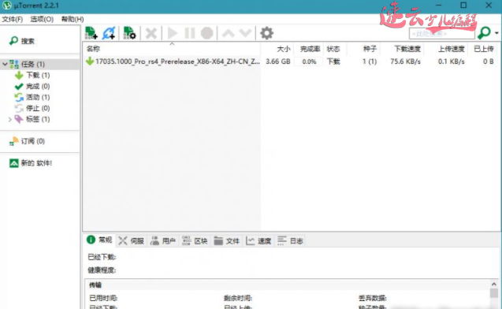Open Preferences gear icon
The height and width of the screenshot is (309, 502).
[266, 33]
